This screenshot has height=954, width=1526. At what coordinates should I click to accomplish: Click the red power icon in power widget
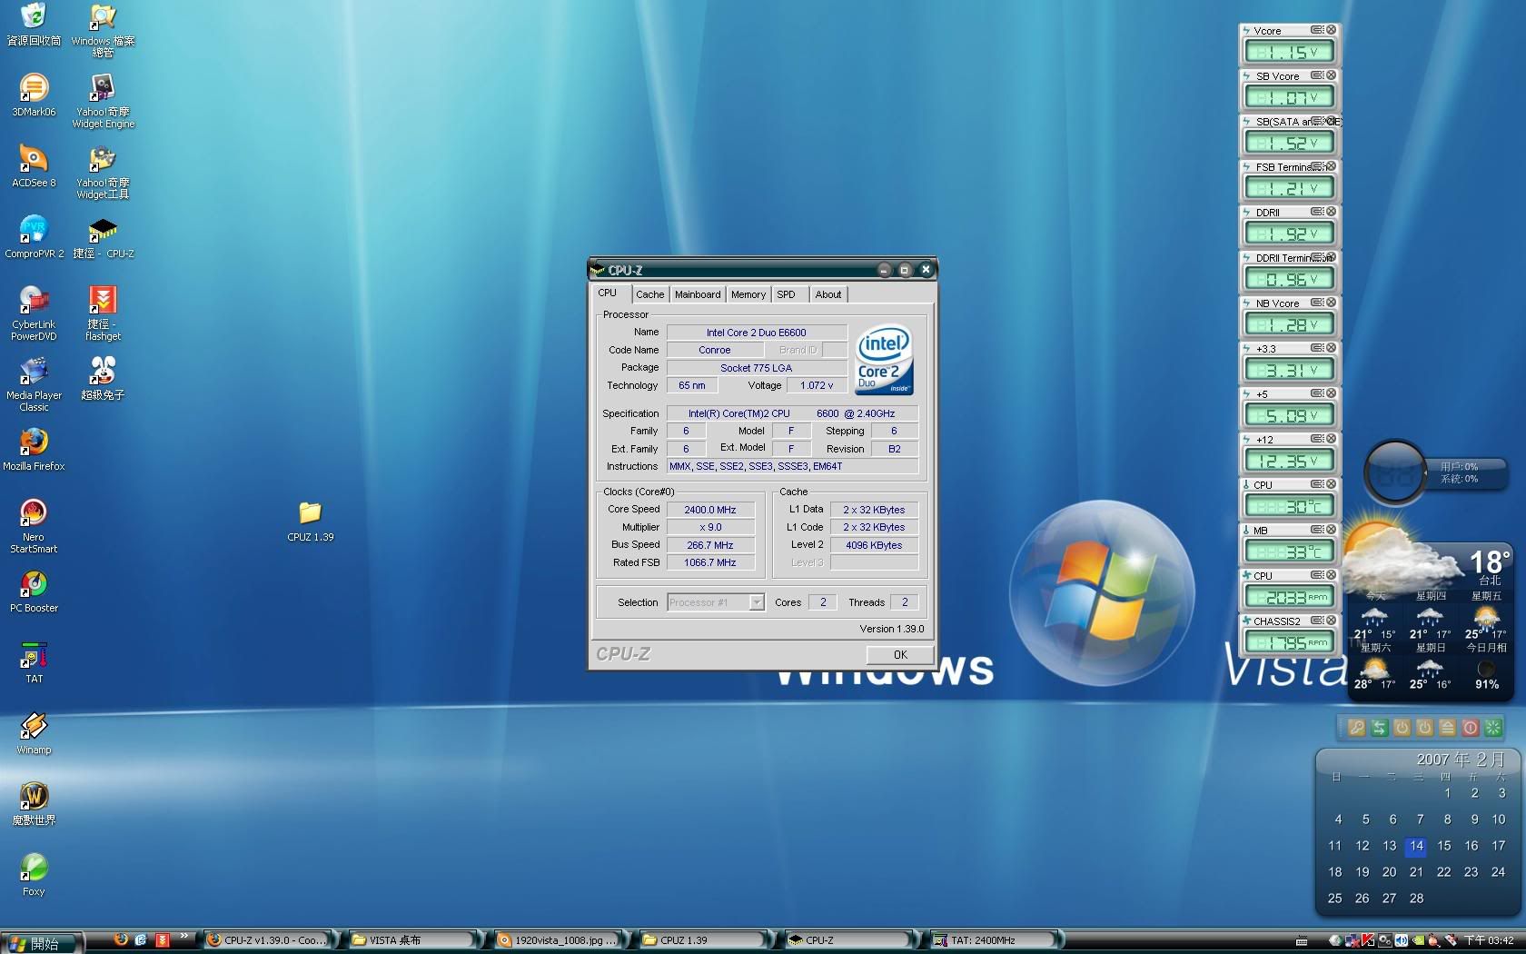(1471, 728)
